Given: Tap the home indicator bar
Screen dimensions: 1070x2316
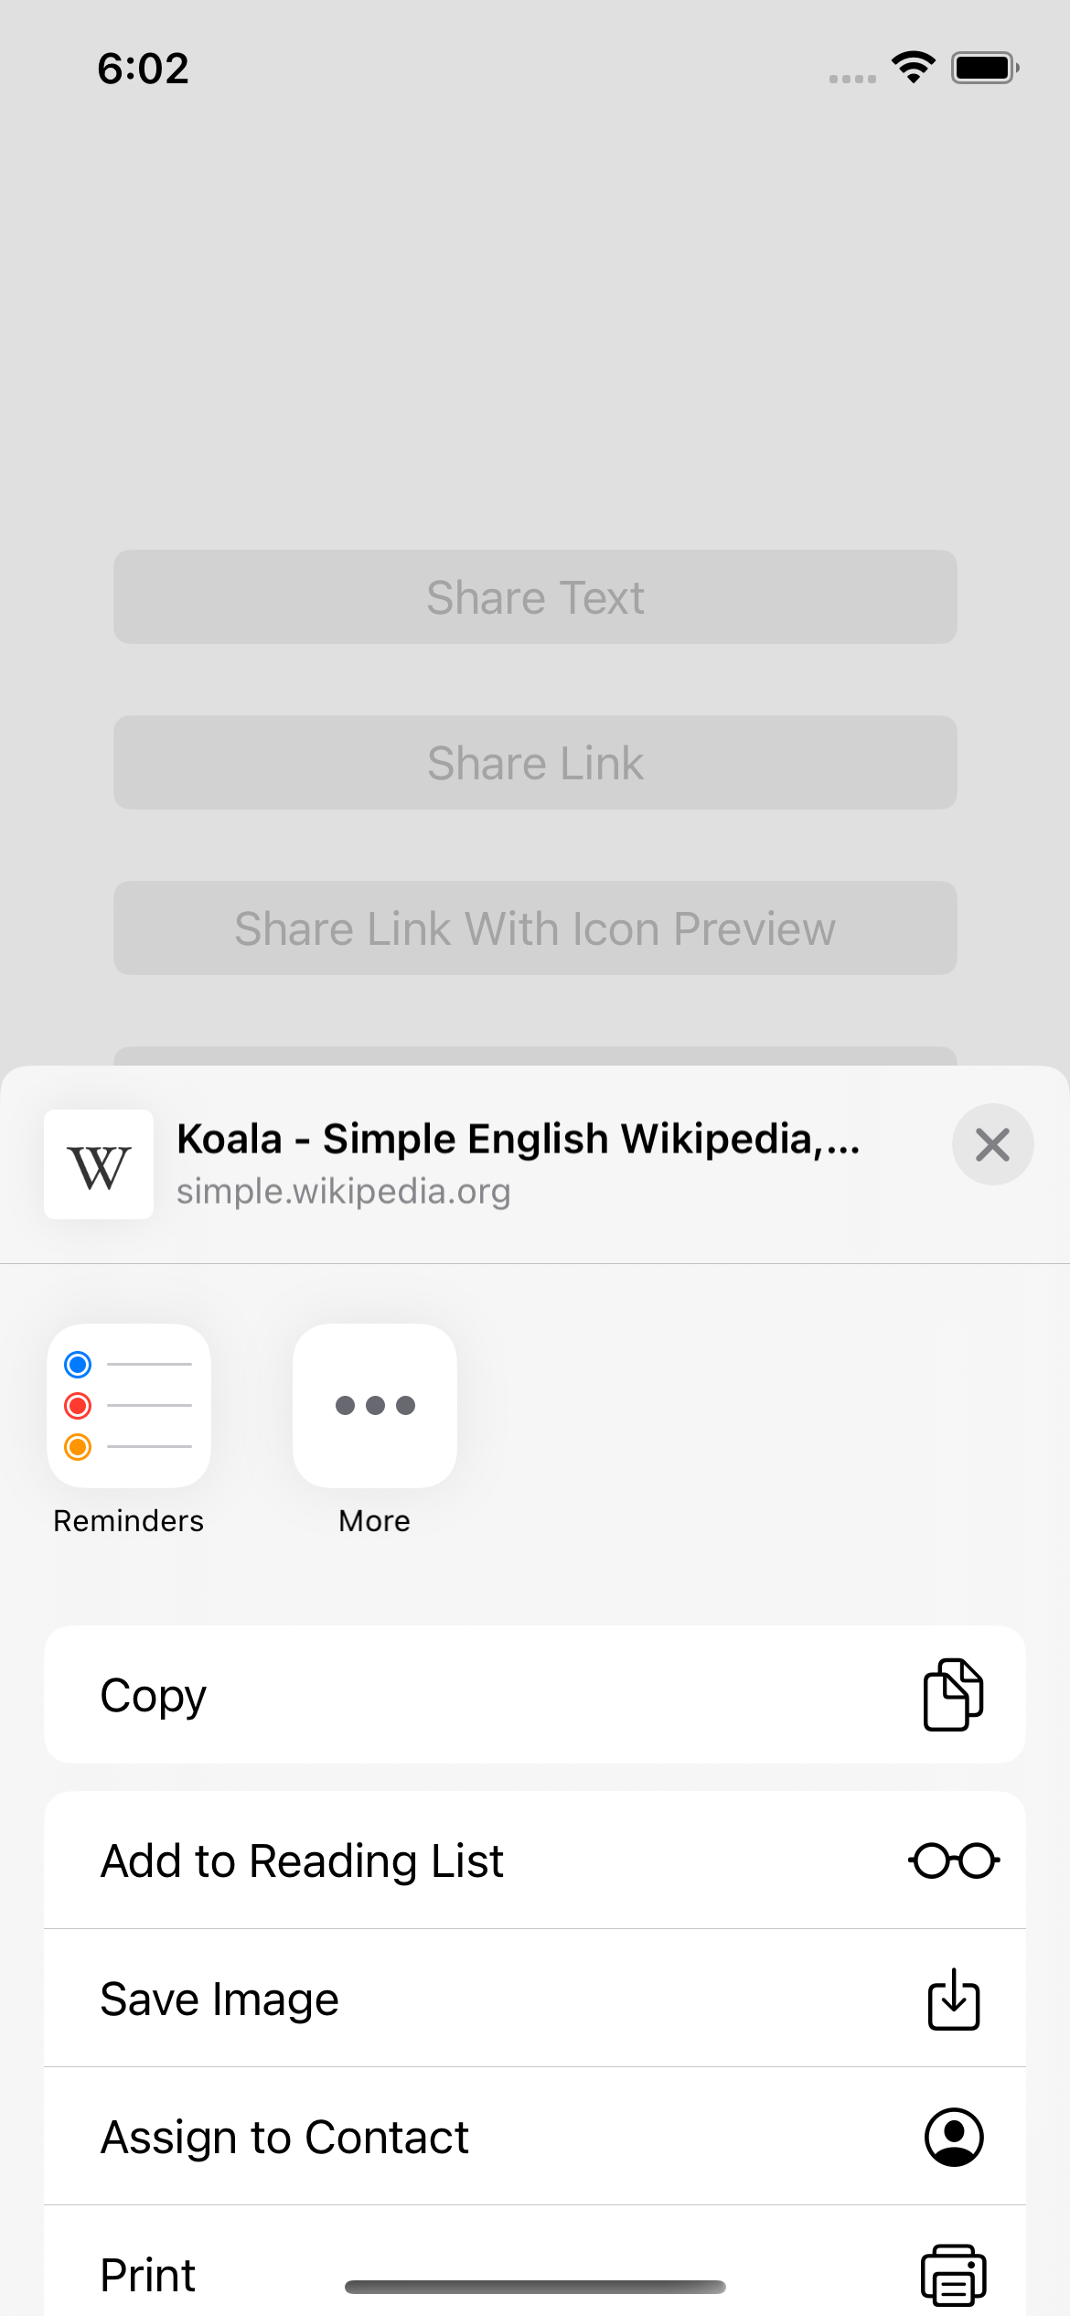Looking at the screenshot, I should [x=535, y=2287].
